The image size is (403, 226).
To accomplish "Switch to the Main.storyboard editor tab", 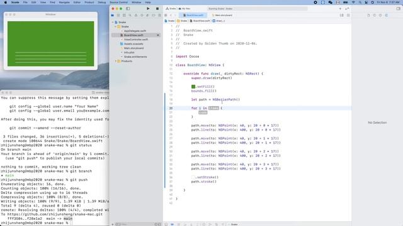I will click(222, 15).
